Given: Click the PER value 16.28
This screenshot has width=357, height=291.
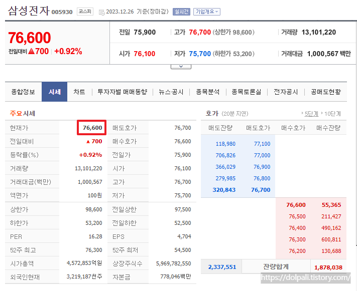Looking at the screenshot, I should tap(95, 236).
